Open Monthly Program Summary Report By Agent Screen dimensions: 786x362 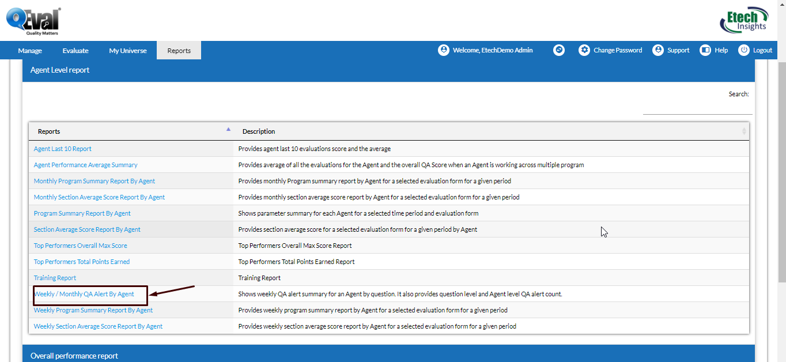point(95,181)
